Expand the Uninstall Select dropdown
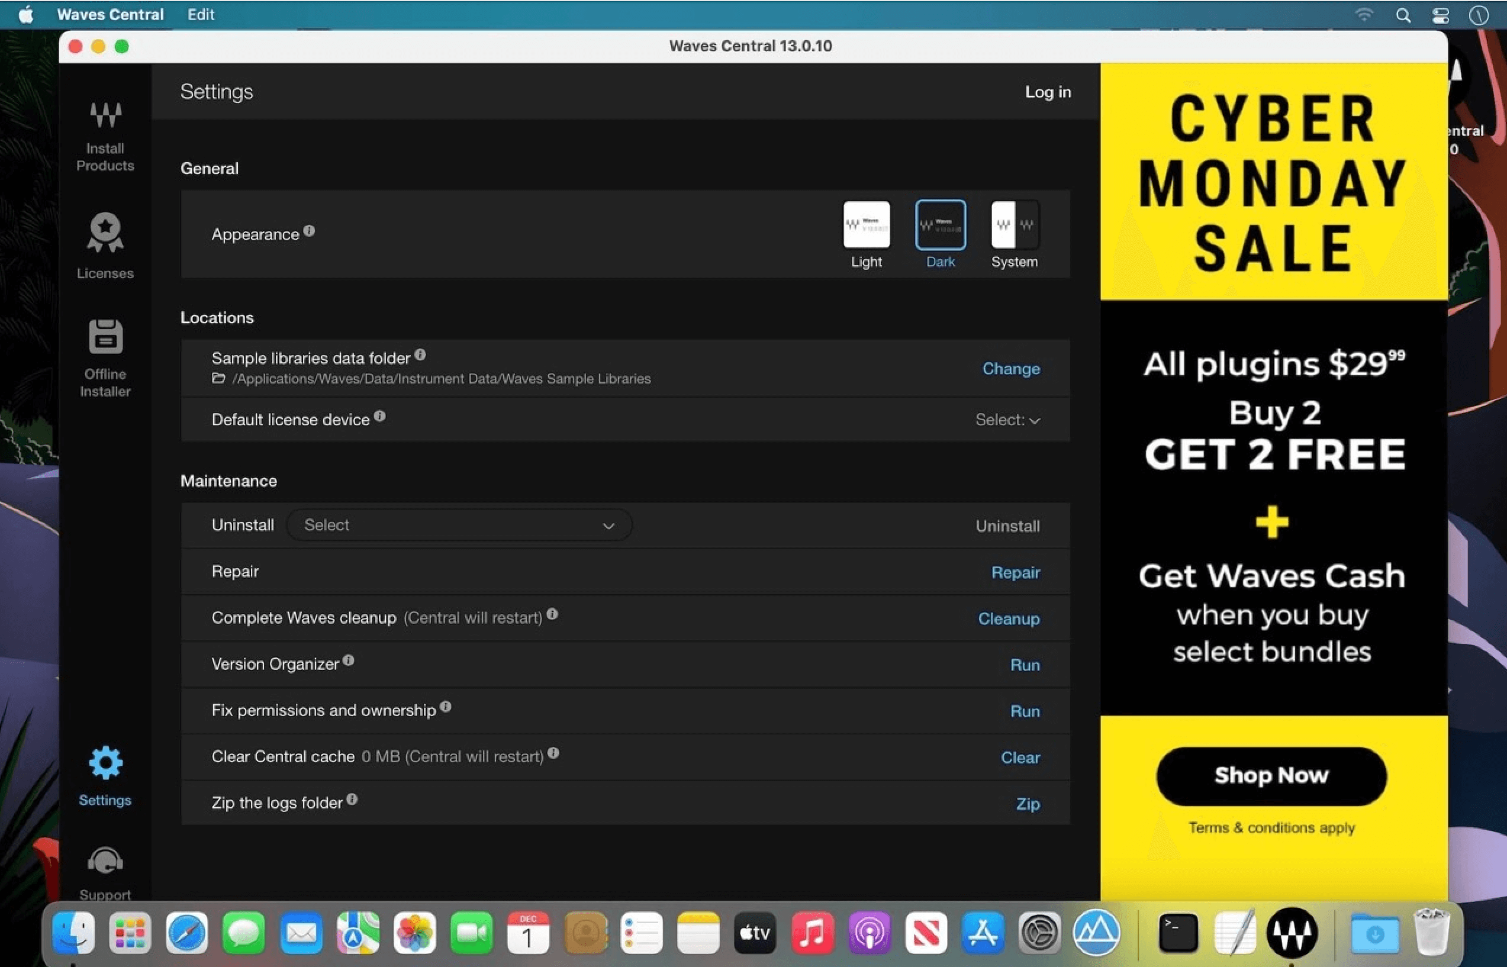 pos(459,525)
